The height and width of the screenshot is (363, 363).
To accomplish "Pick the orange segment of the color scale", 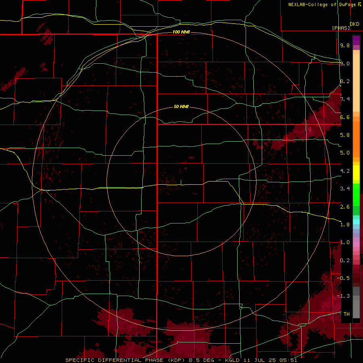I will 356,139.
